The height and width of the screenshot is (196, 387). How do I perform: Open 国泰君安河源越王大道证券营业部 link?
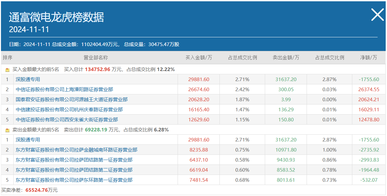(72, 100)
